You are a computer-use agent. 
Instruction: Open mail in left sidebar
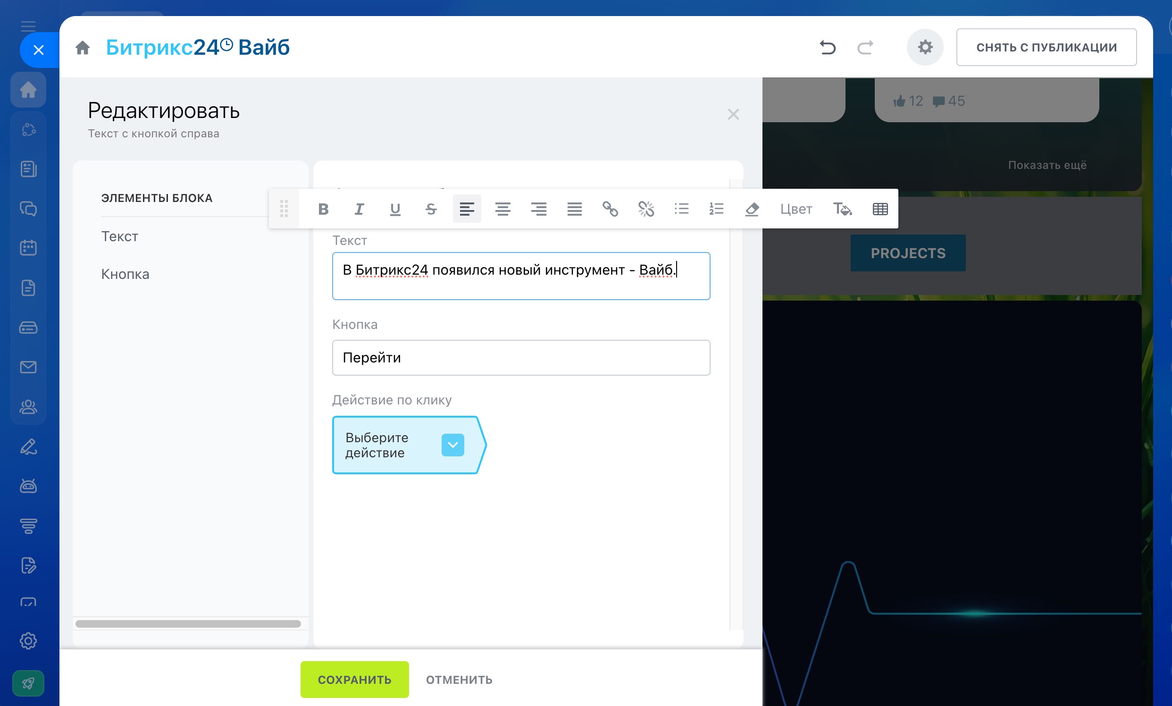[x=28, y=367]
